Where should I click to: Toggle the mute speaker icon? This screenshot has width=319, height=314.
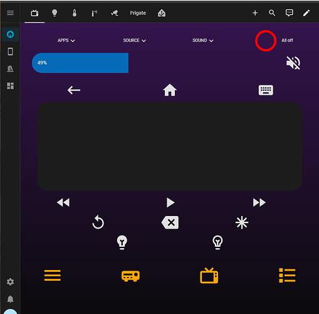[293, 63]
